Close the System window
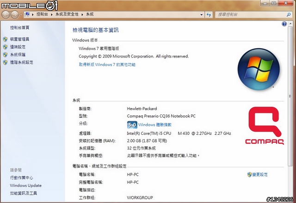The height and width of the screenshot is (203, 296). [x=286, y=3]
